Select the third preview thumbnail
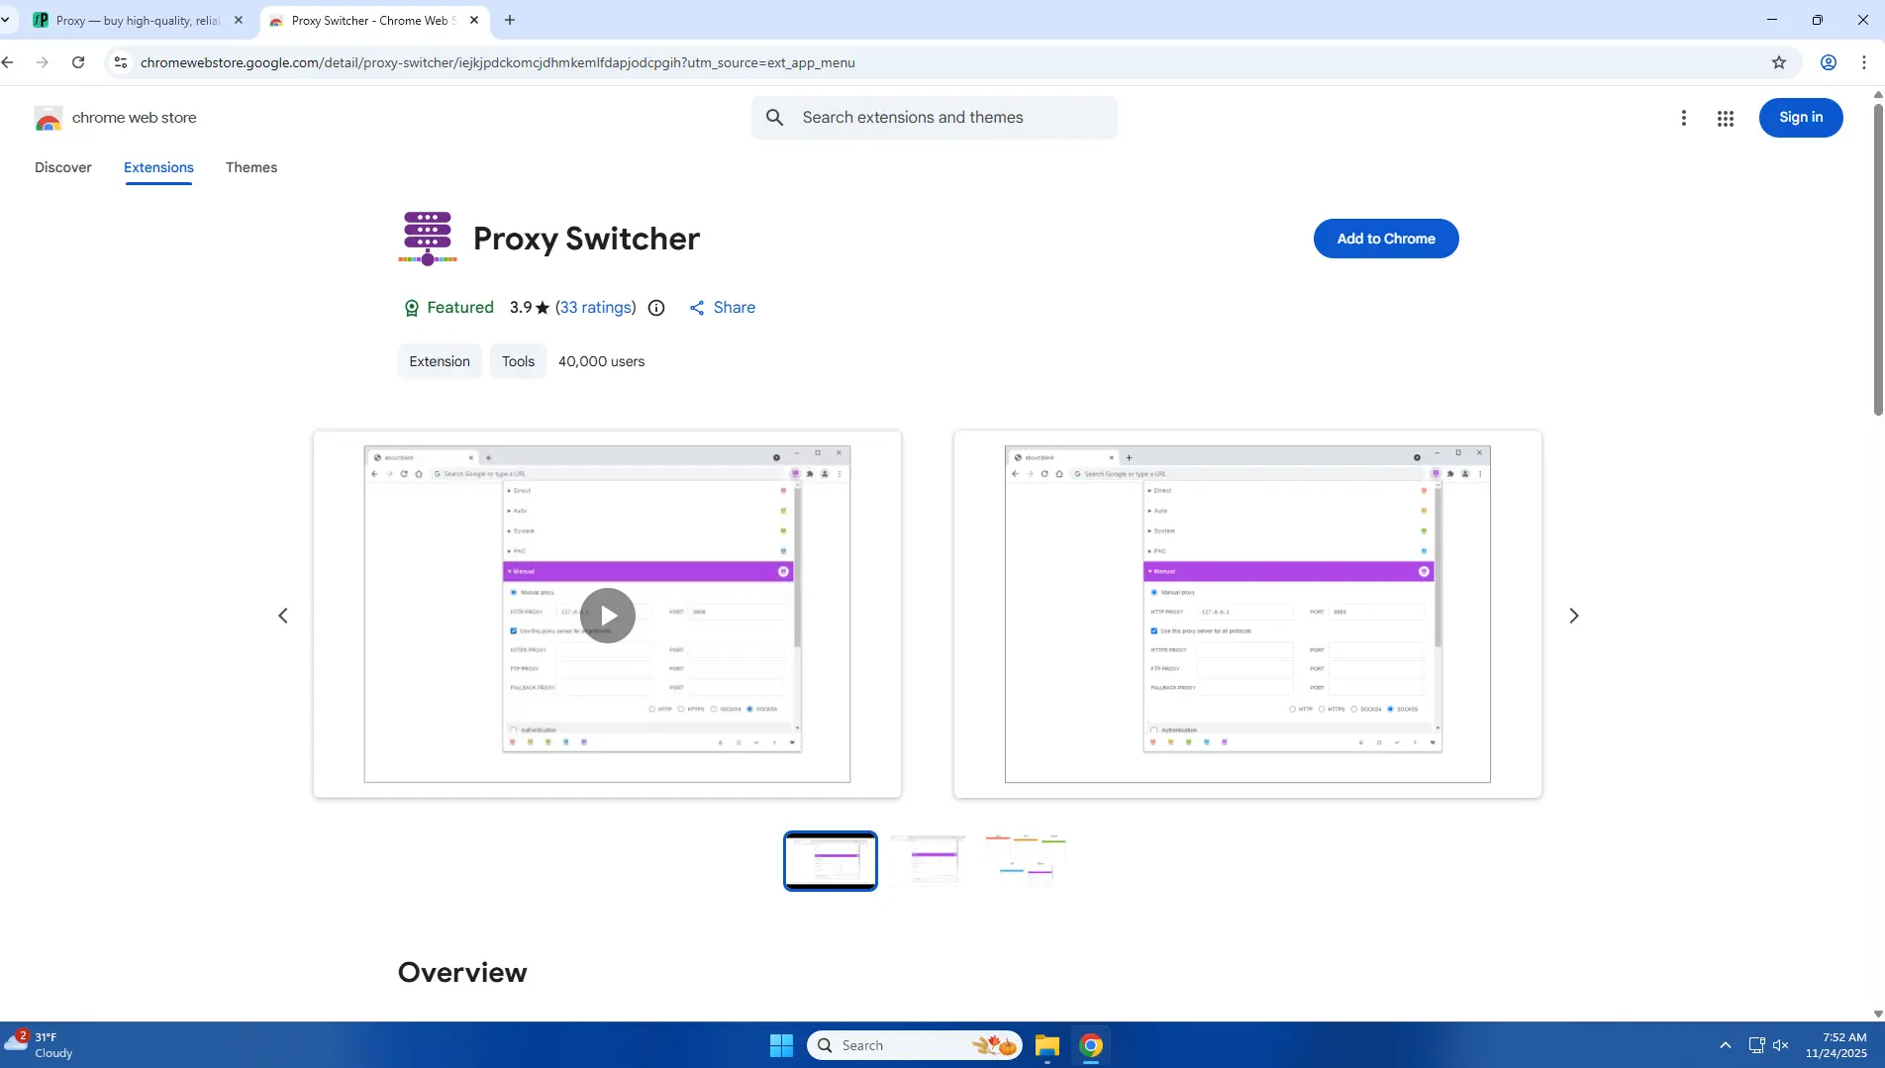Image resolution: width=1885 pixels, height=1068 pixels. point(1025,861)
